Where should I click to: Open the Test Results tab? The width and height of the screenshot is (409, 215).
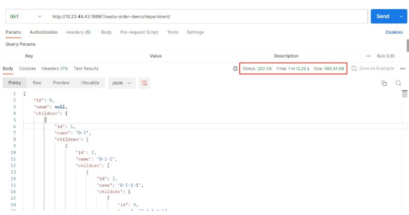point(86,69)
